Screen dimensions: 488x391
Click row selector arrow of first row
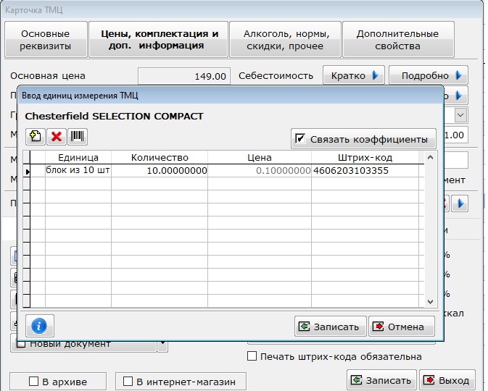(x=27, y=171)
